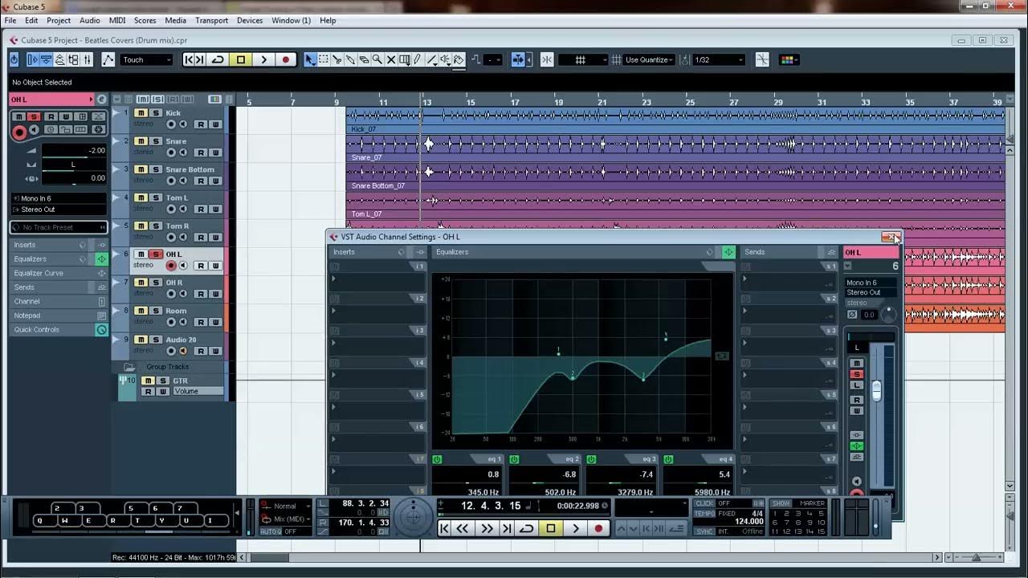Click Rewind in the transport panel
This screenshot has width=1028, height=578.
tap(463, 528)
